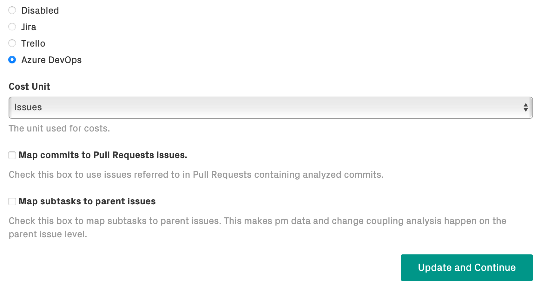
Task: Click the Pull Requests checkbox description text
Action: [x=196, y=175]
